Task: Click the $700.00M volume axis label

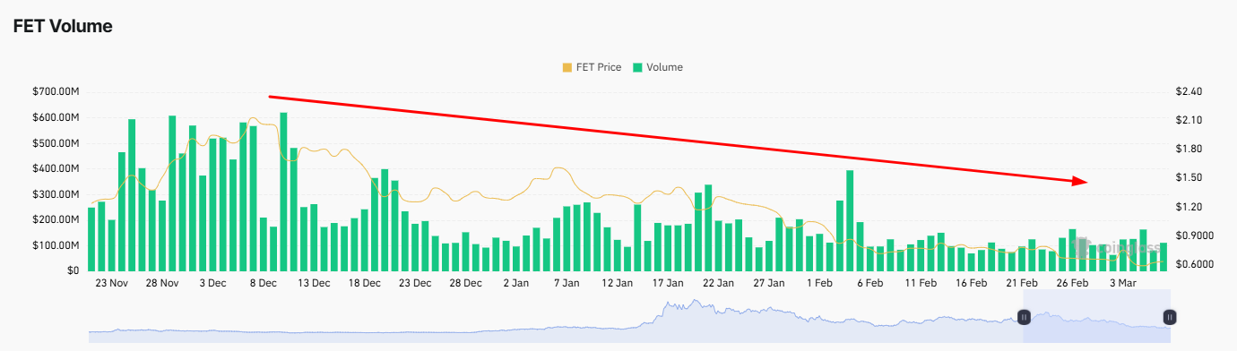Action: (x=56, y=92)
